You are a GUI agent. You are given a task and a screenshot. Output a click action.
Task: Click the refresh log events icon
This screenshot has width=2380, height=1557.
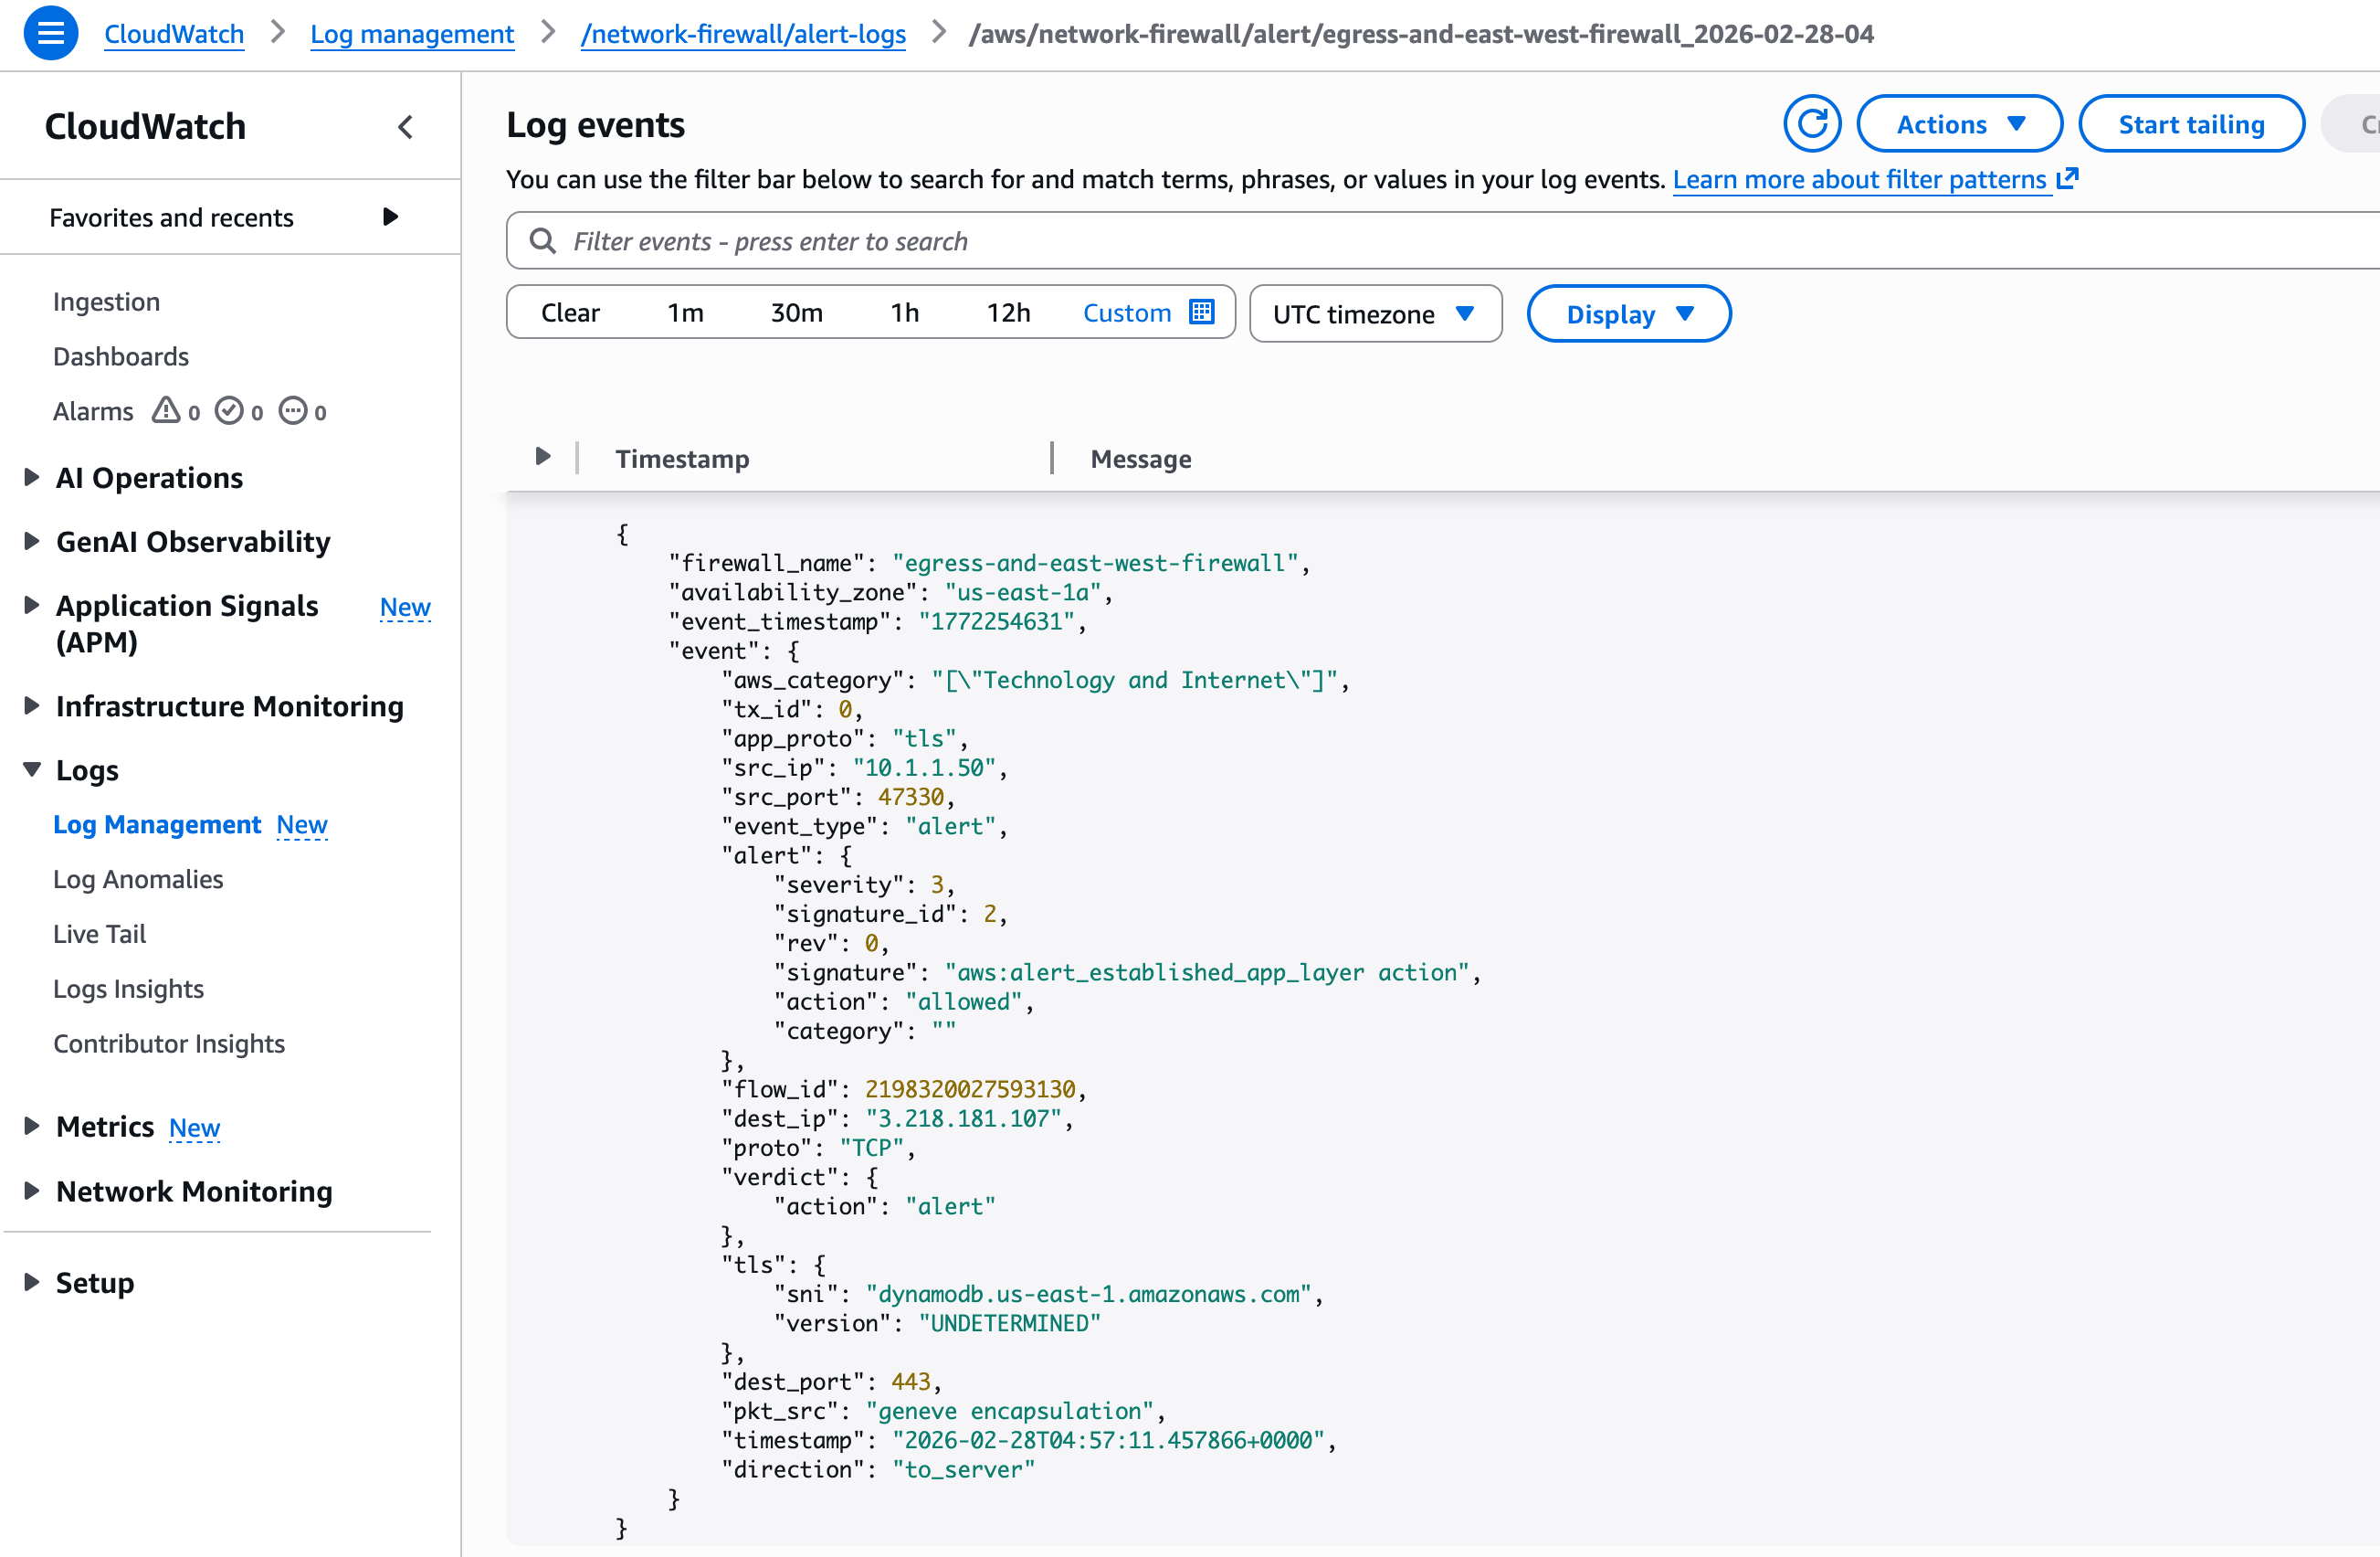(1811, 124)
